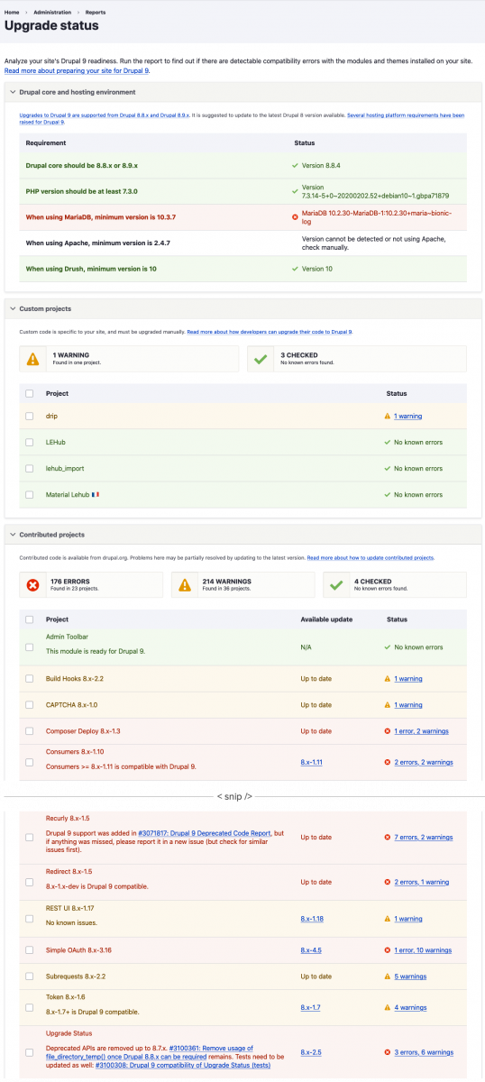
Task: Click the Requirement column header
Action: coord(45,142)
